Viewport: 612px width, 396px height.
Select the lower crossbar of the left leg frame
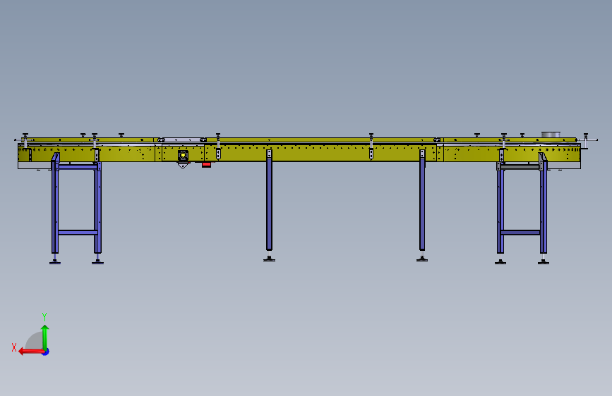78,233
